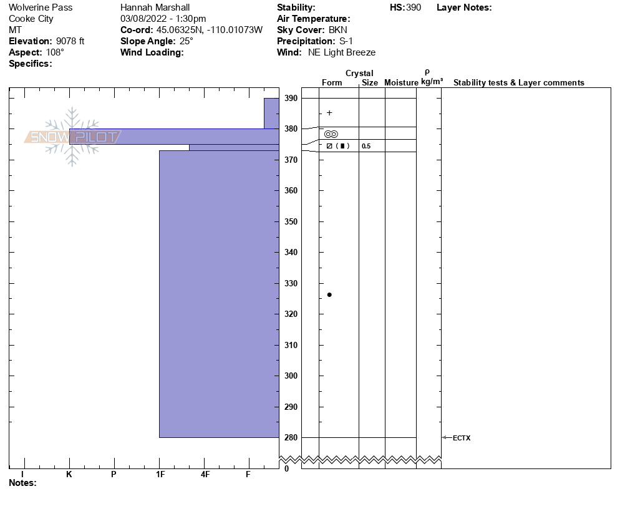
Task: Click the 1F hardness axis label
Action: click(160, 474)
